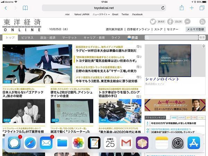Open the Gmail favorites link
This screenshot has height=156, width=208.
pos(115,14)
